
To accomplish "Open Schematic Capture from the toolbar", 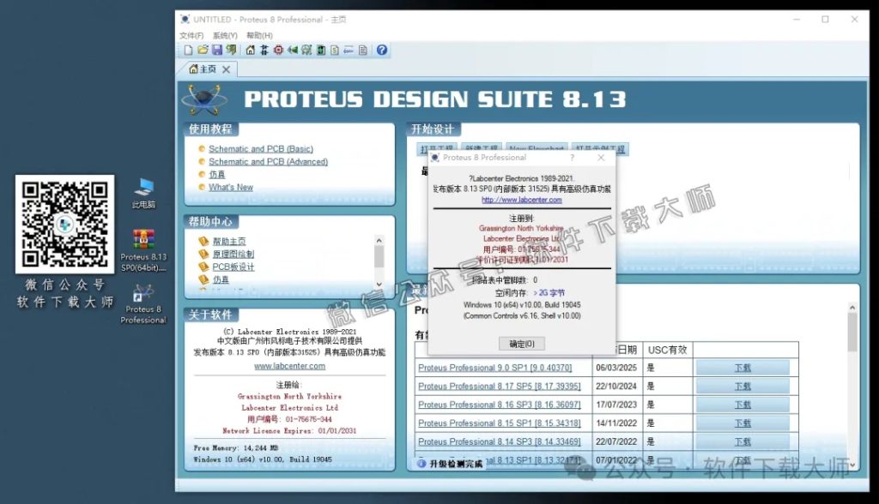I will click(264, 49).
